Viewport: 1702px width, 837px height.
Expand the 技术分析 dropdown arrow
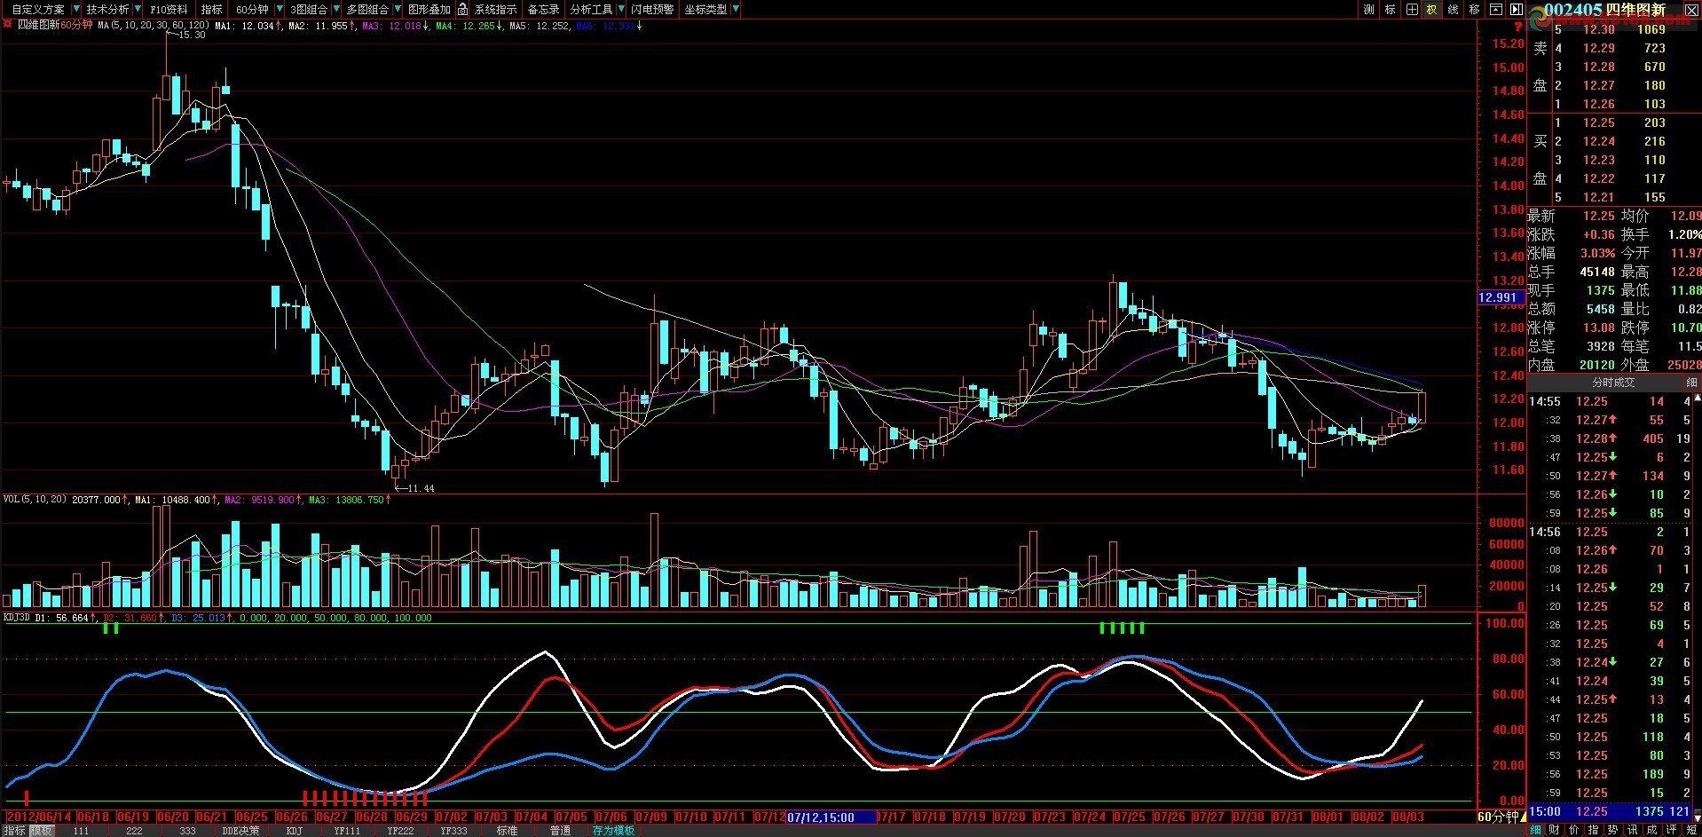[x=138, y=9]
